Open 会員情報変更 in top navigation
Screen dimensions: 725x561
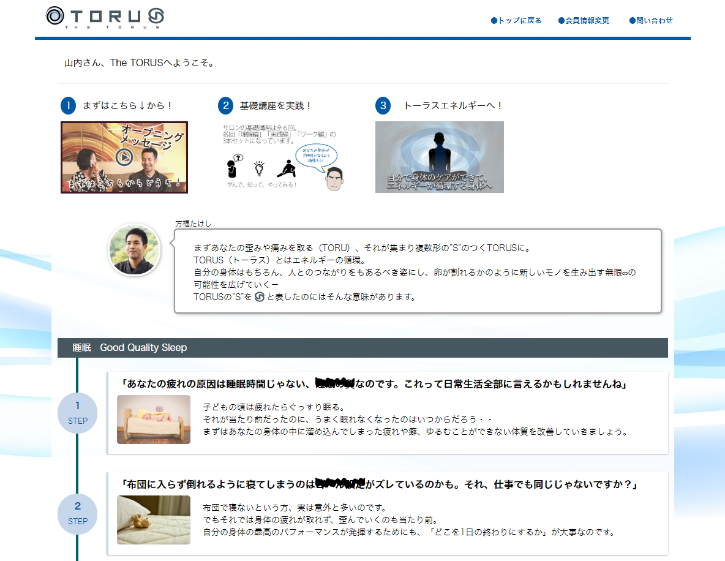tap(584, 20)
